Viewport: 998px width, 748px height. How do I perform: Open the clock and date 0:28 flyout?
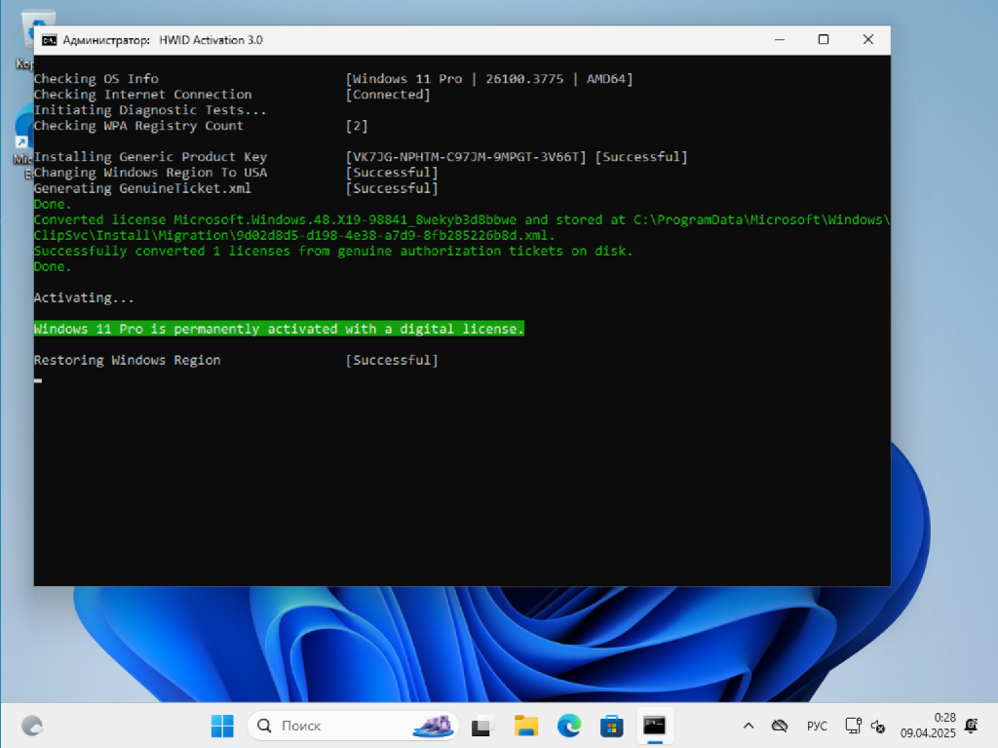pos(928,726)
